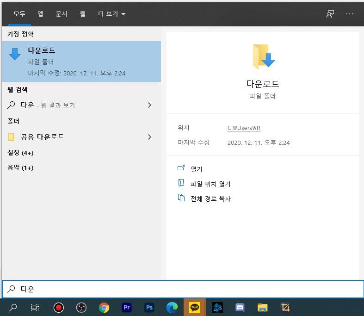Click the 폴더 section header
Image resolution: width=364 pixels, height=316 pixels.
tap(13, 121)
